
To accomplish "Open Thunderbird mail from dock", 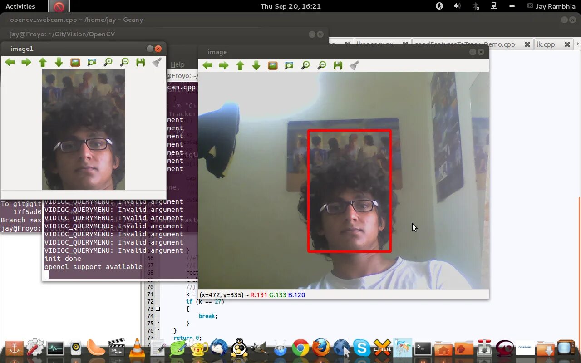I will (x=219, y=348).
